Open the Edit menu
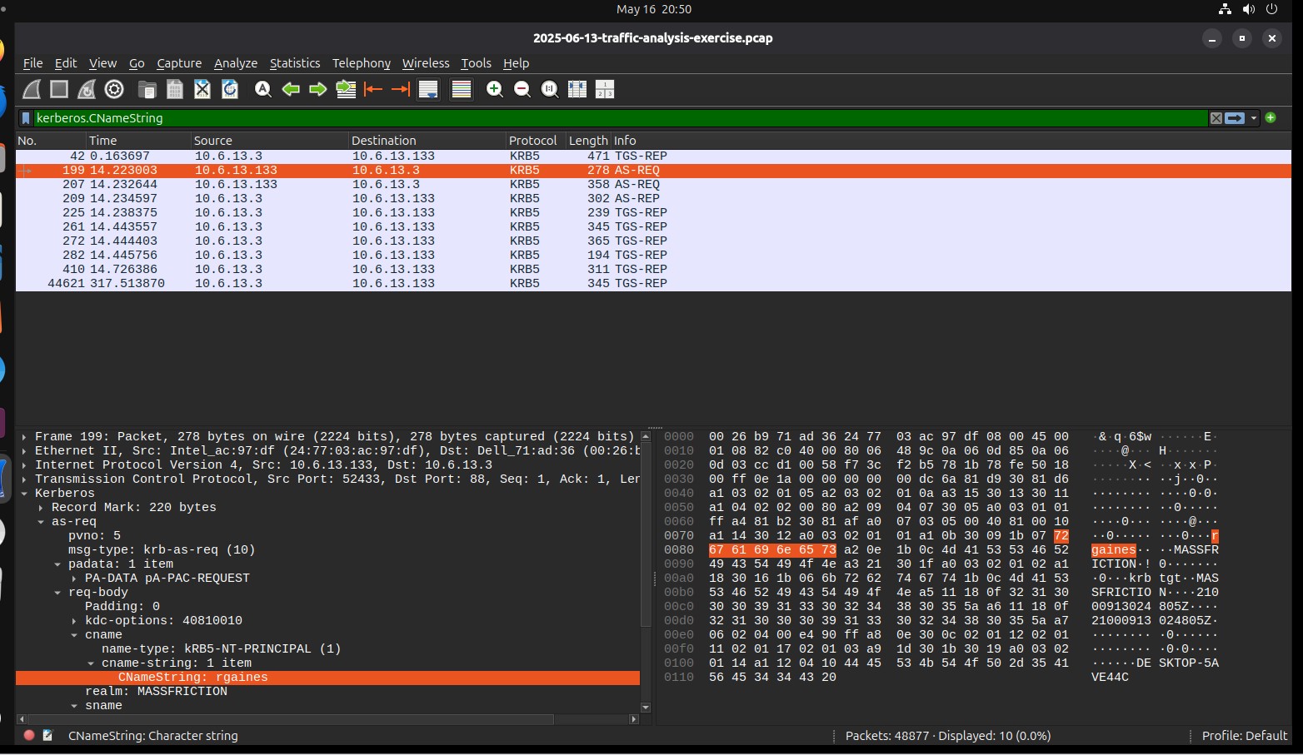The image size is (1303, 755). 66,63
